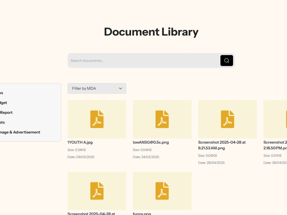Select sidebar category ending in 'dget'

(x=3, y=103)
